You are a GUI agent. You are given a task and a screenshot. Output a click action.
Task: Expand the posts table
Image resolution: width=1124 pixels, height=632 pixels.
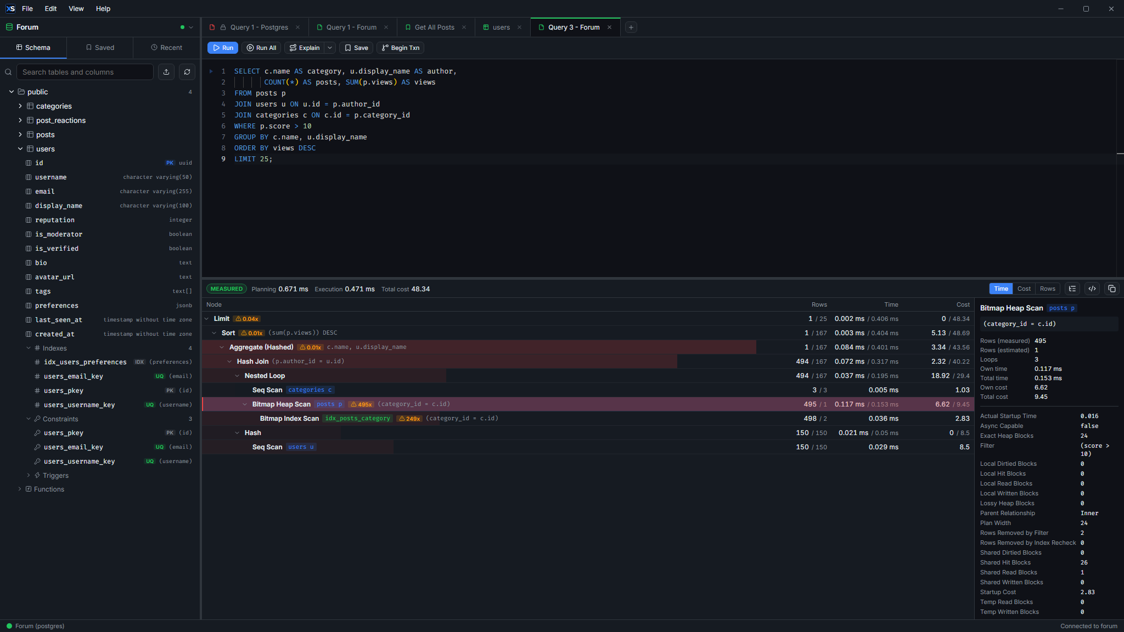[20, 134]
